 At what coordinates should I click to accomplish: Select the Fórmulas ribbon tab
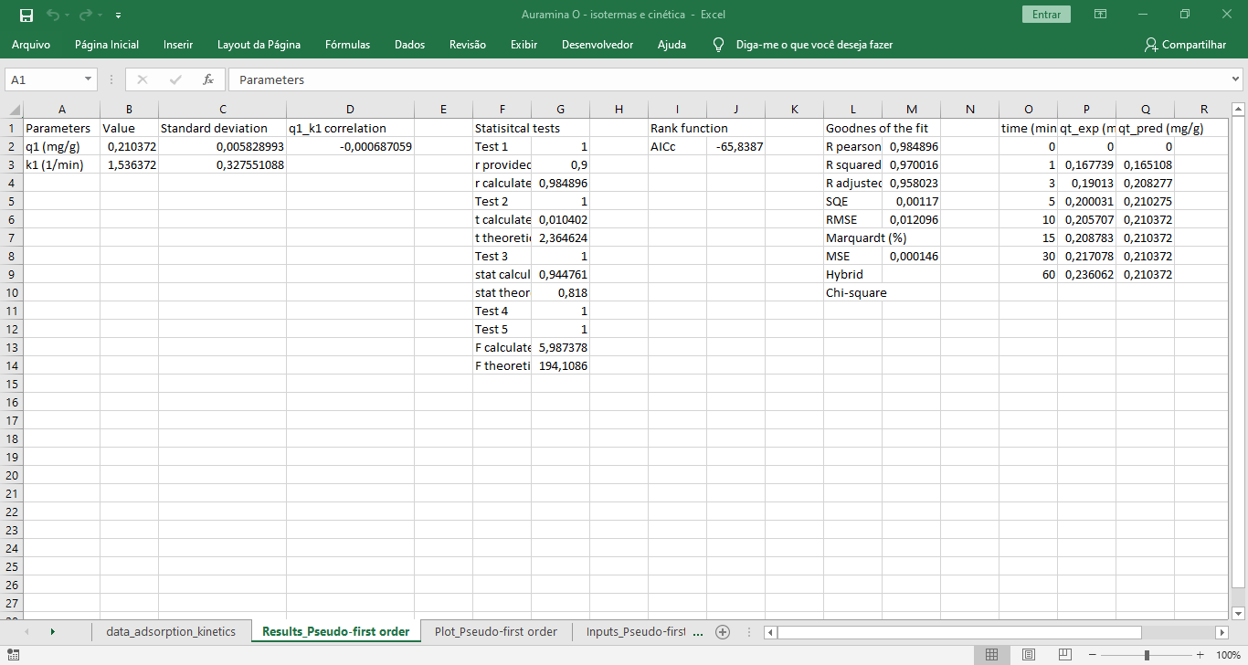pos(347,45)
